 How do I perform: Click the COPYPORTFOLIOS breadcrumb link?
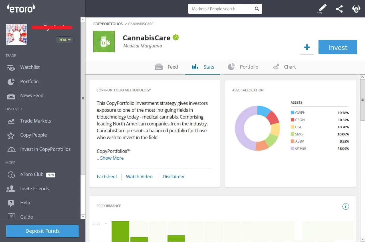[x=108, y=24]
